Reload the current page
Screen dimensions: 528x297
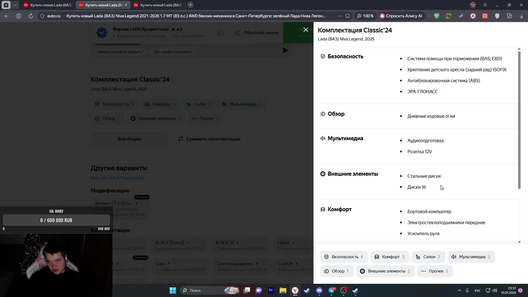pyautogui.click(x=31, y=16)
